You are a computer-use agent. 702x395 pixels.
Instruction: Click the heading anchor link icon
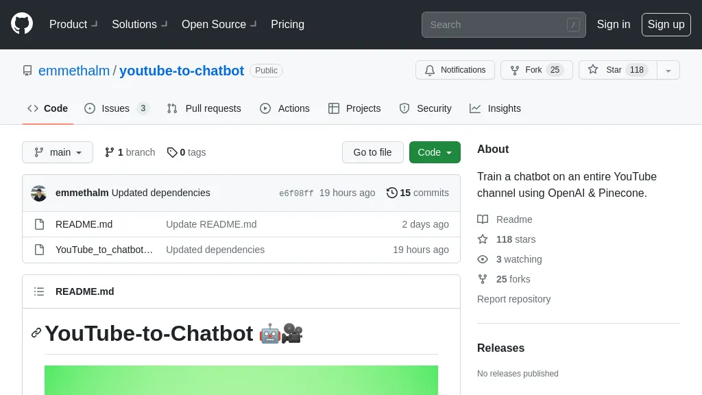coord(36,333)
